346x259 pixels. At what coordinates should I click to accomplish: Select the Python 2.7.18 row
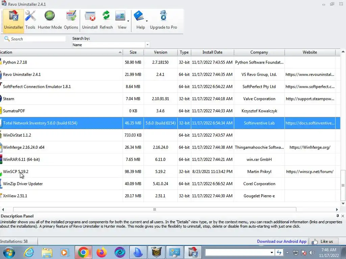170,62
